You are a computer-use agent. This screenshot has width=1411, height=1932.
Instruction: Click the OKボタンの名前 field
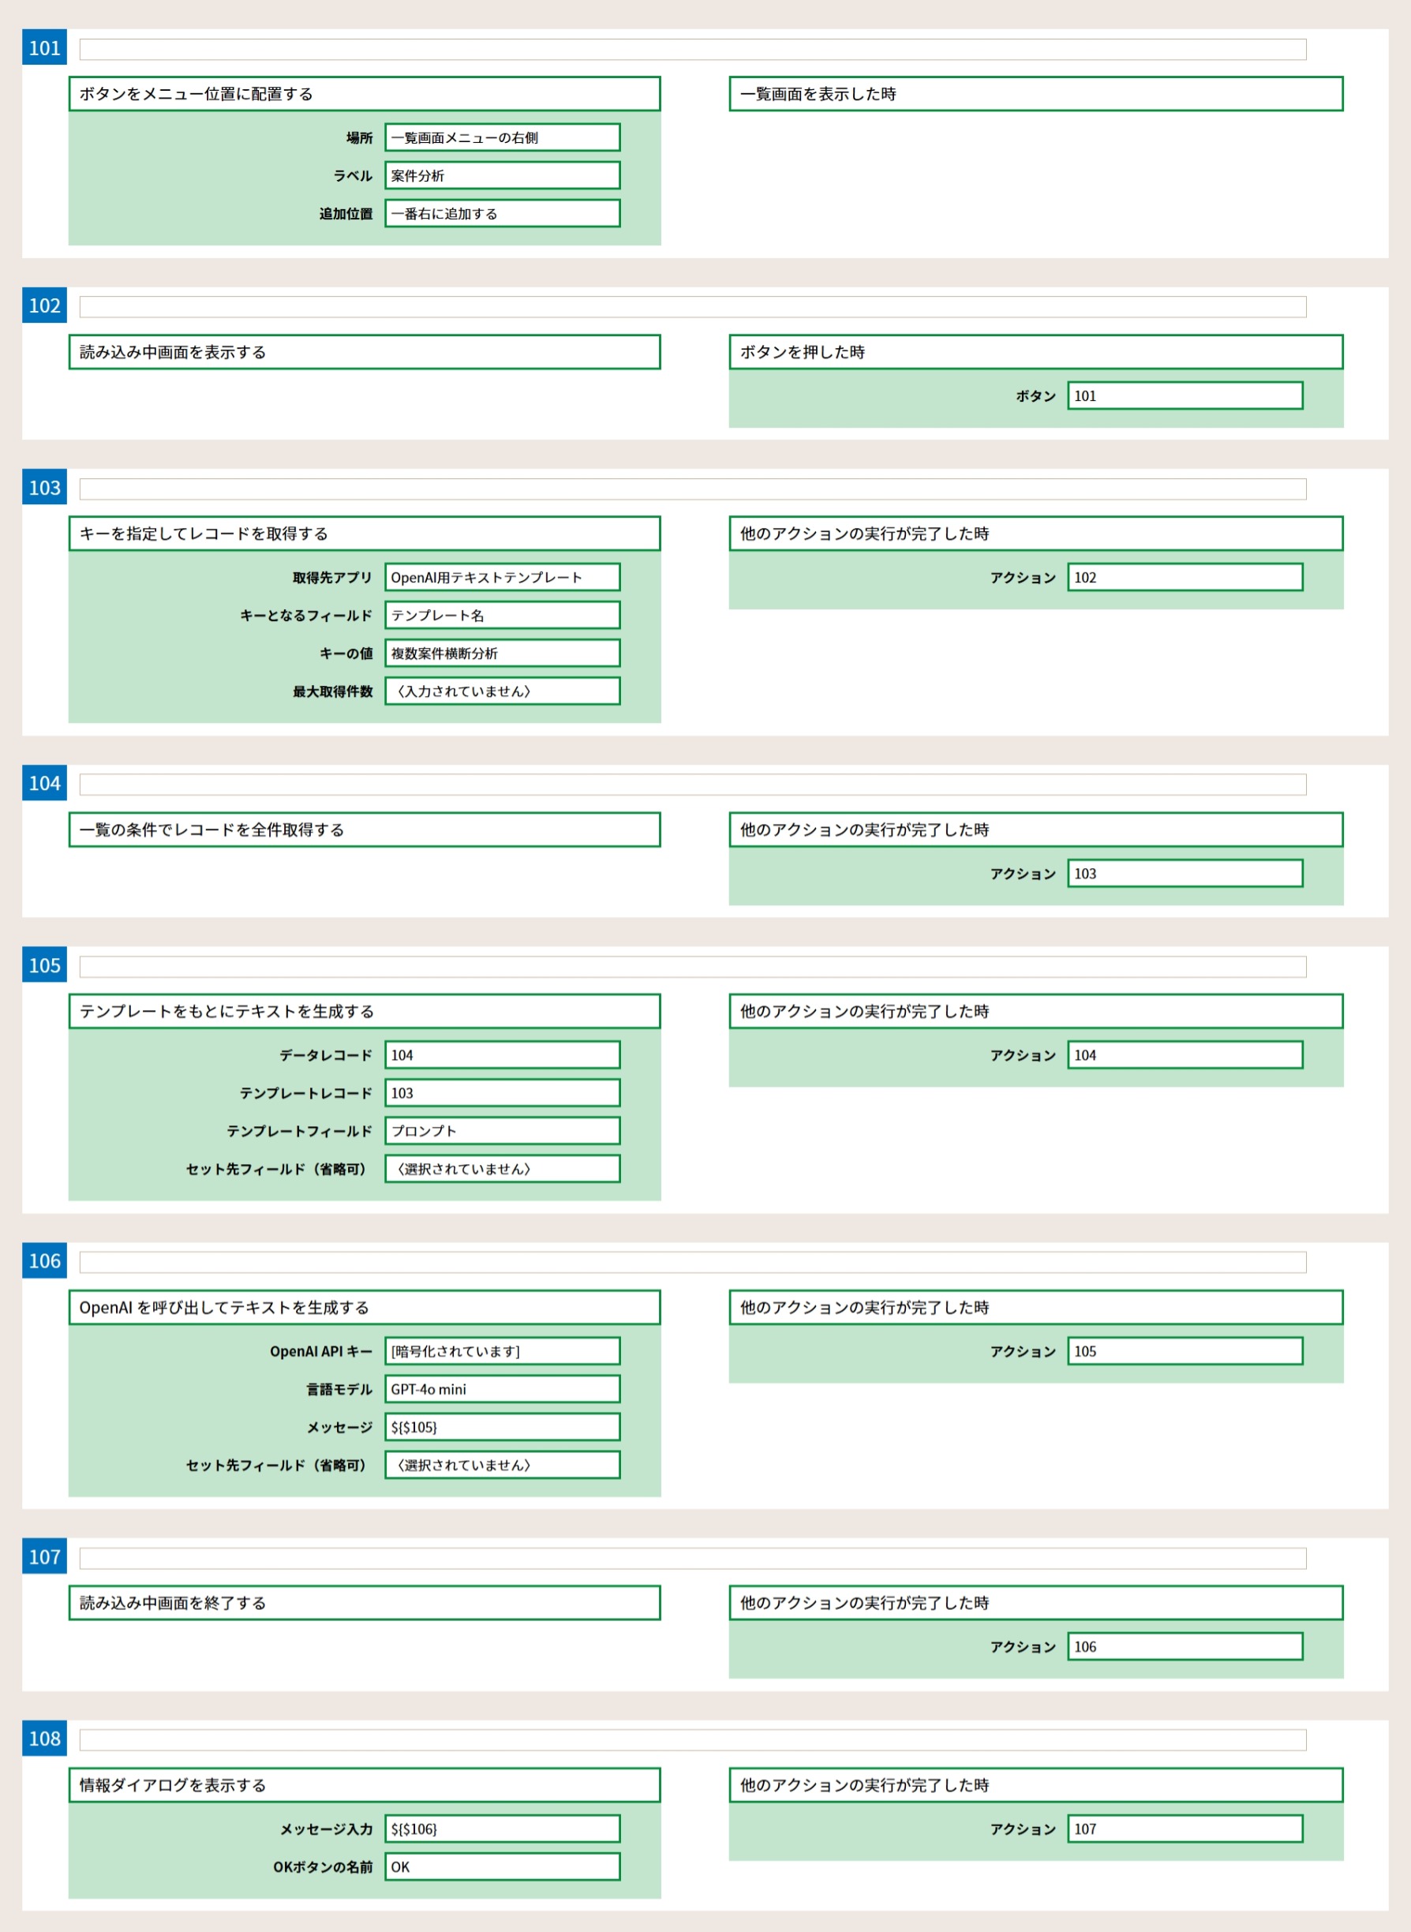coord(501,1866)
